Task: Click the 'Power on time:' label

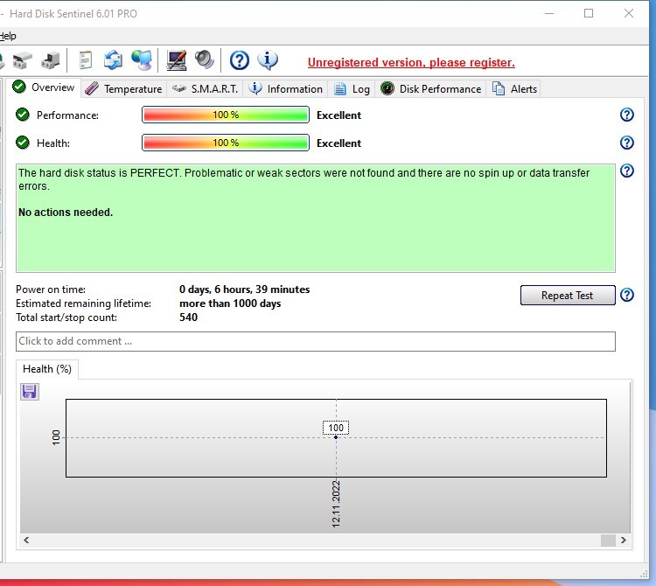Action: point(51,290)
